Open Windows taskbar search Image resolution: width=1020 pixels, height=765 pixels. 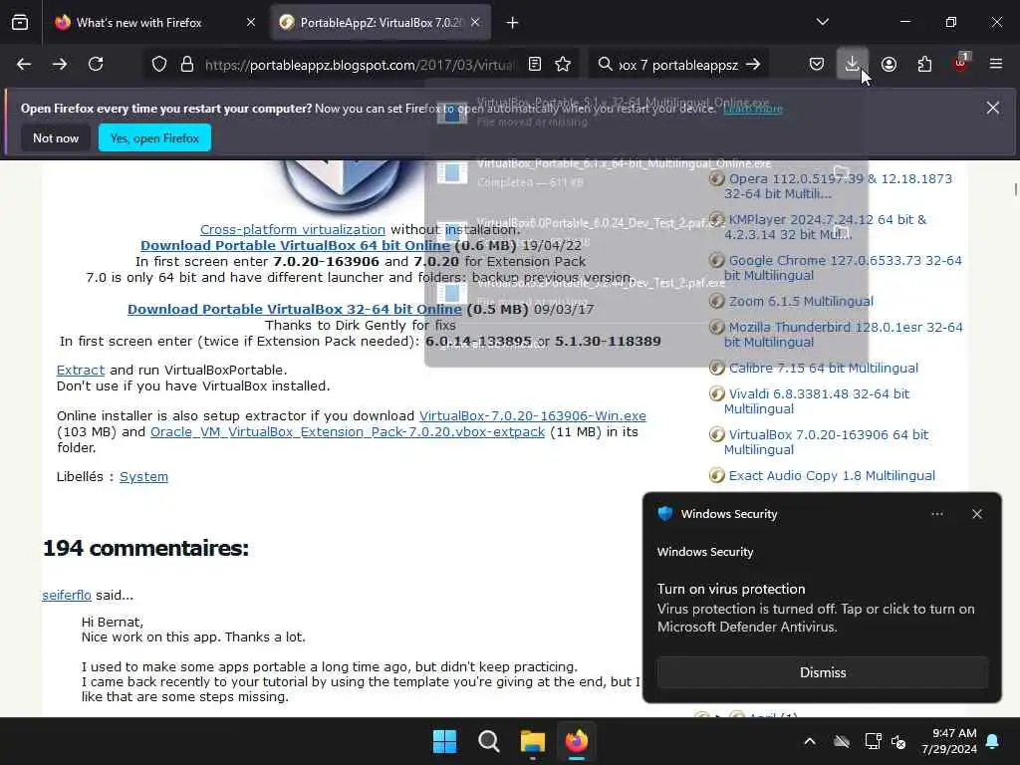488,741
